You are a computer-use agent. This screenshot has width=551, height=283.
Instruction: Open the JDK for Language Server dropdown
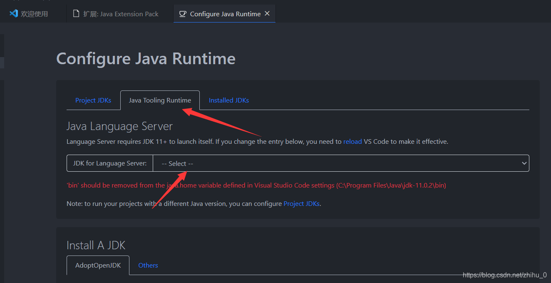341,163
